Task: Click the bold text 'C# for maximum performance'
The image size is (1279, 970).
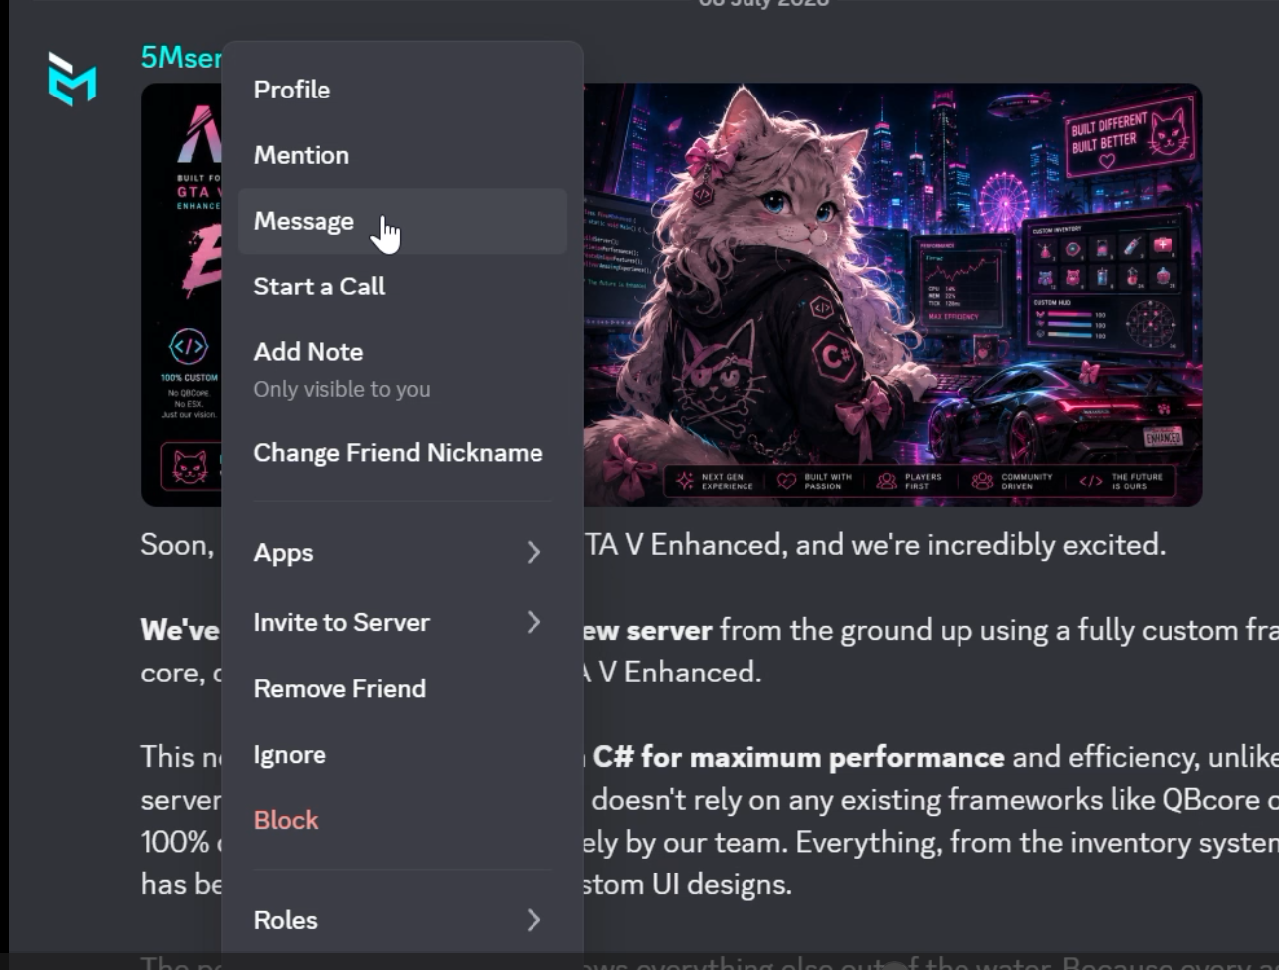Action: tap(798, 757)
